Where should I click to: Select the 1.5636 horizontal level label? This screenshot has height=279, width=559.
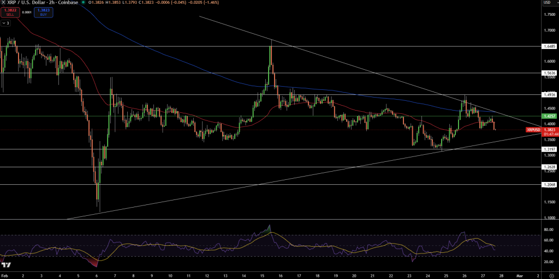tap(549, 73)
